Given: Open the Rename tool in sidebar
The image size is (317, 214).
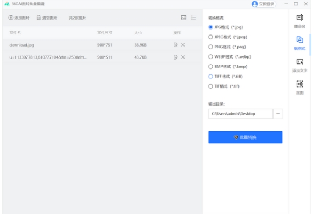Looking at the screenshot, I should point(299,21).
